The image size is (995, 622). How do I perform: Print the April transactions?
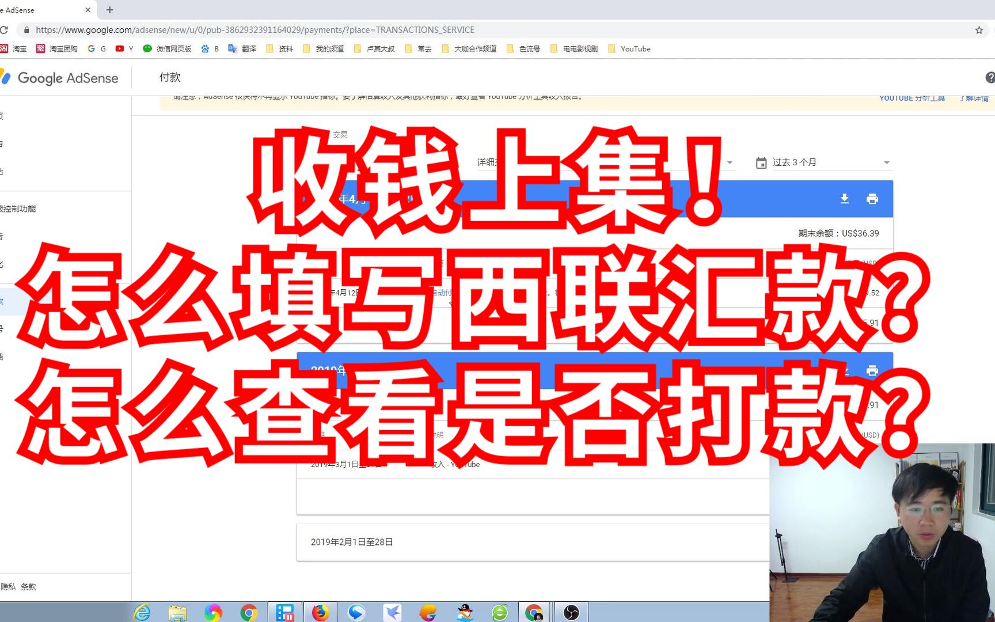(x=872, y=199)
